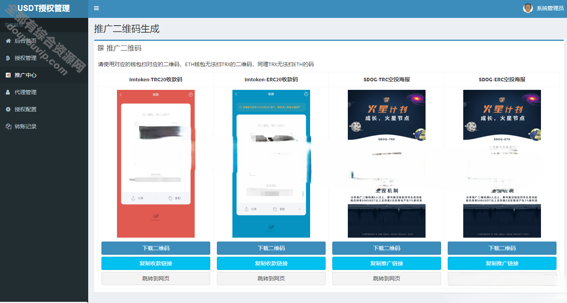Image resolution: width=567 pixels, height=303 pixels.
Task: Download QR code for SDOG-ERC poster
Action: tap(502, 248)
